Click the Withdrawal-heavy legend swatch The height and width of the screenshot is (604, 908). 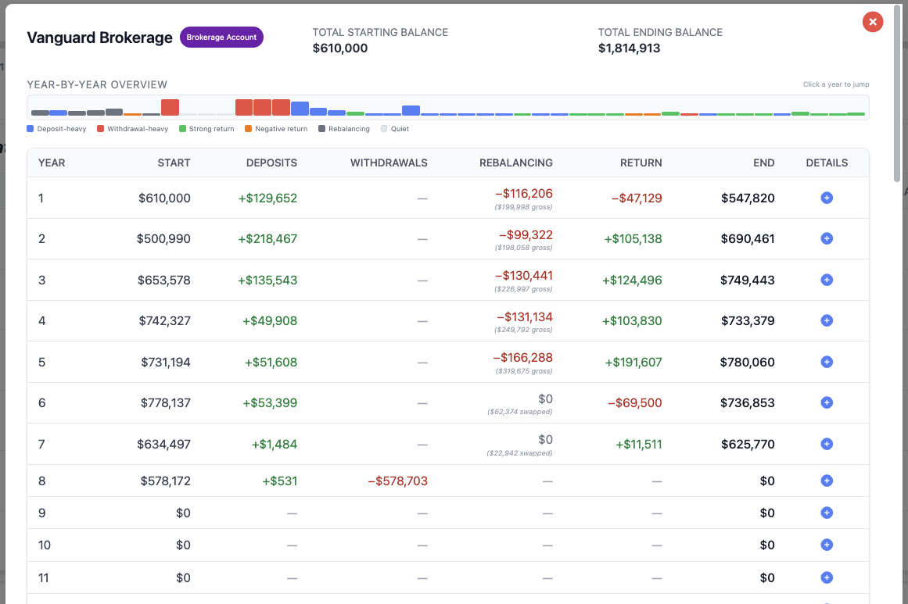click(x=100, y=129)
